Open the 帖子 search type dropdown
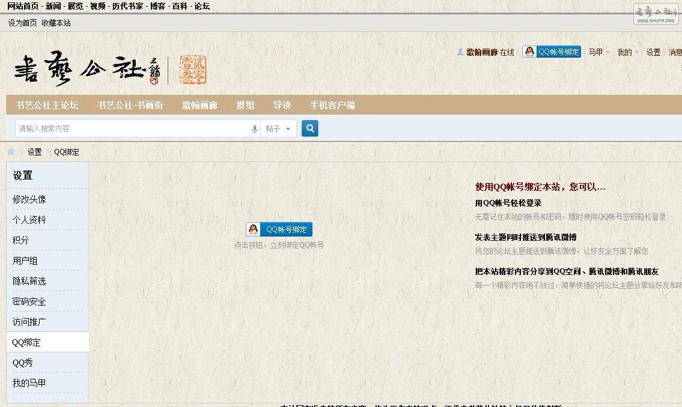 click(x=278, y=129)
